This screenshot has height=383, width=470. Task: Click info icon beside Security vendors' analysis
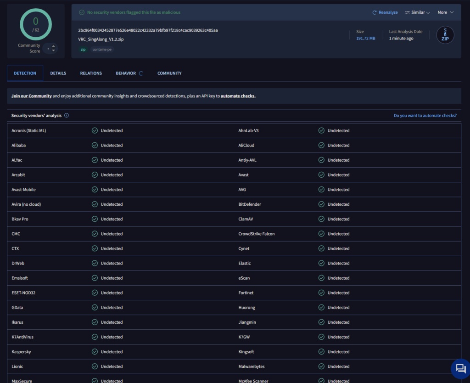pyautogui.click(x=67, y=115)
